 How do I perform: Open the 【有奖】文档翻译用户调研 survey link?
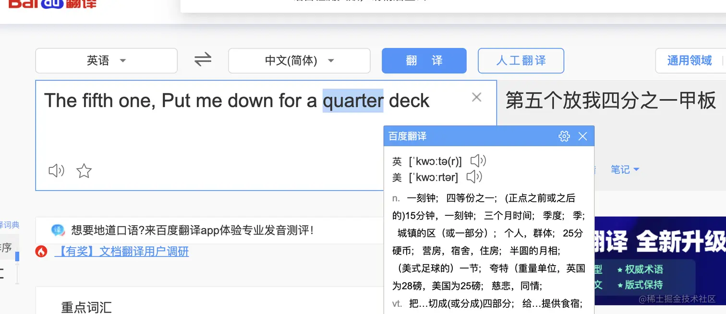pos(122,252)
